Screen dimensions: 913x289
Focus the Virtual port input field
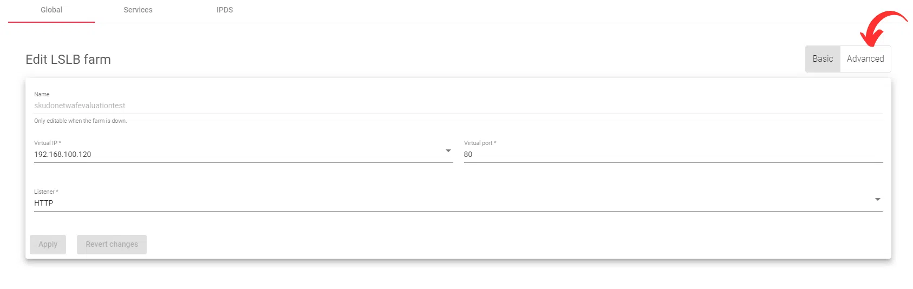673,154
